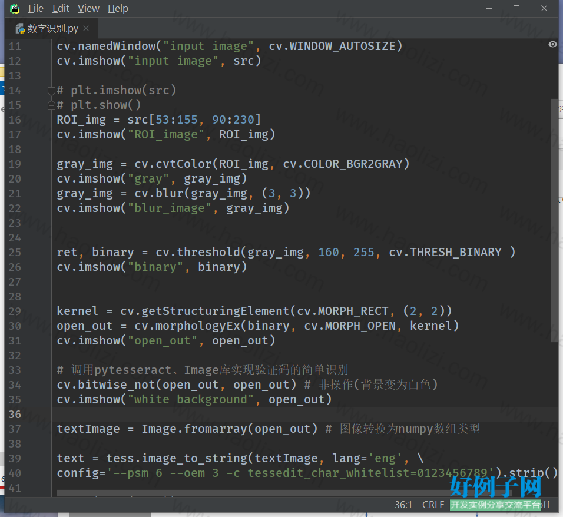Open the View menu

(x=88, y=8)
